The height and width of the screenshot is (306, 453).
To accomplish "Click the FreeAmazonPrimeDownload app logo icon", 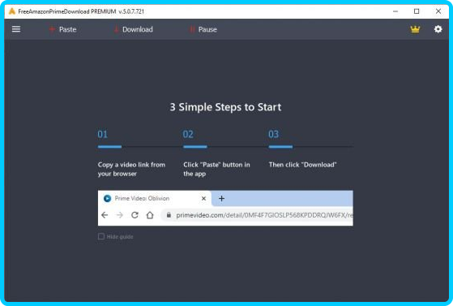I will 12,11.
